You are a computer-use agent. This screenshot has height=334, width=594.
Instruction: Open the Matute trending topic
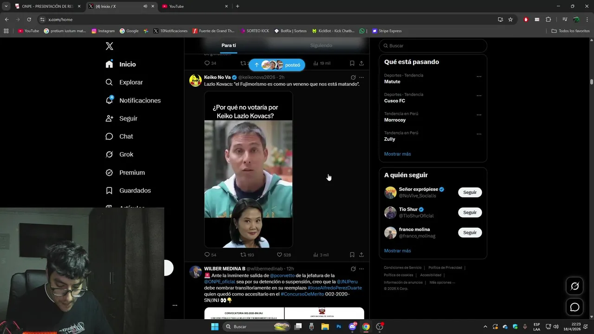pyautogui.click(x=392, y=82)
